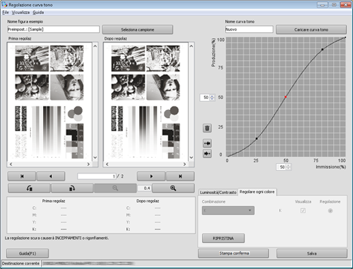Delete the selected curve point with trash icon
The height and width of the screenshot is (269, 353).
tap(207, 128)
